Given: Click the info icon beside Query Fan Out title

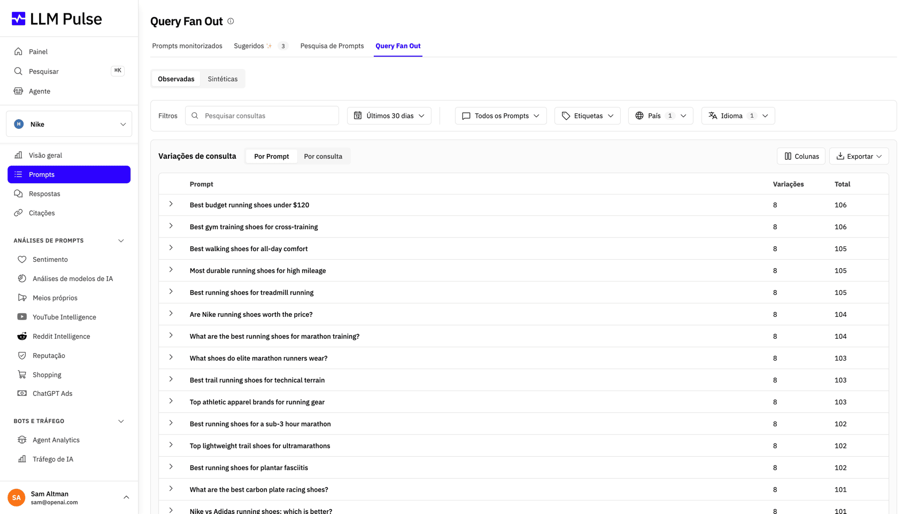Looking at the screenshot, I should [x=230, y=21].
